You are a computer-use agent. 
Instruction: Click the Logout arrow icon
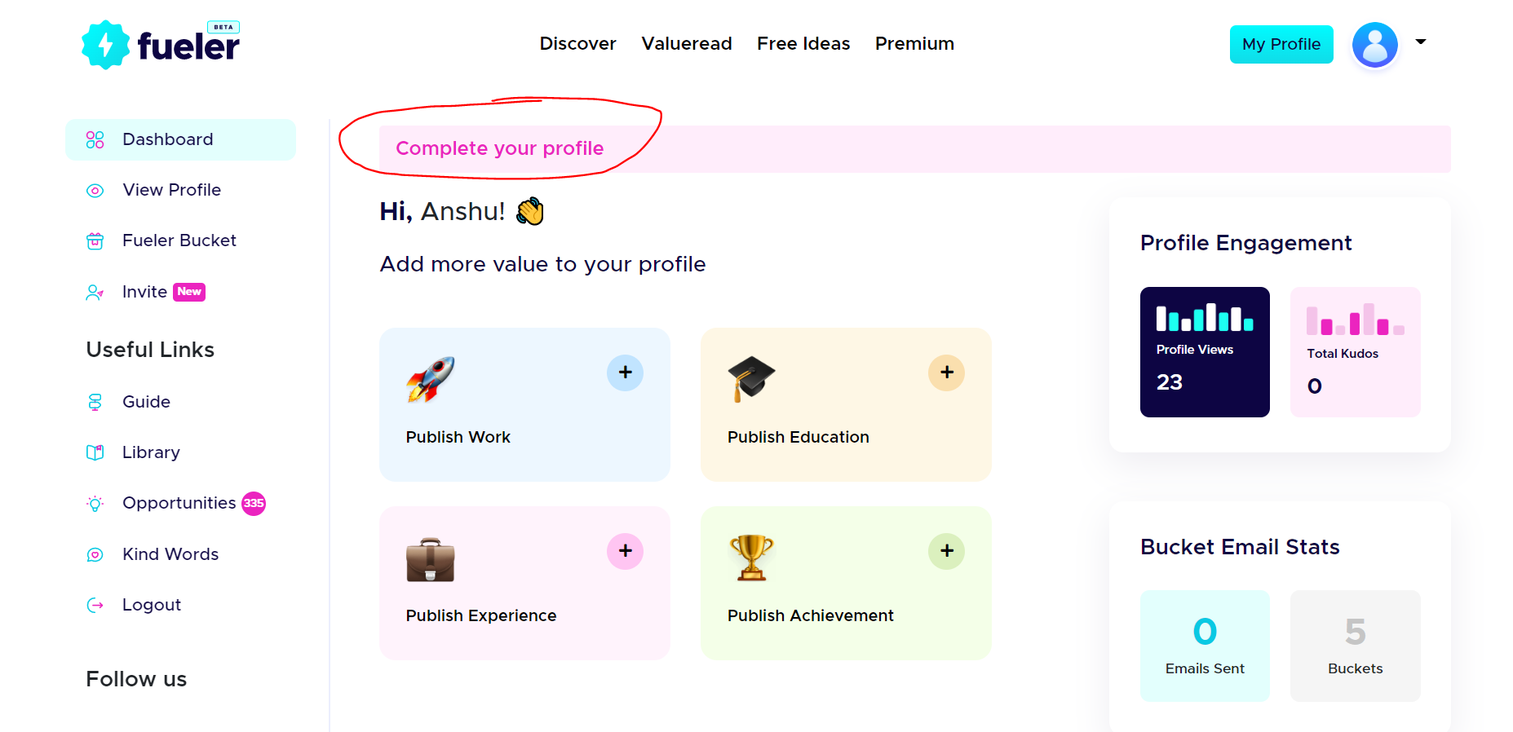click(x=95, y=604)
